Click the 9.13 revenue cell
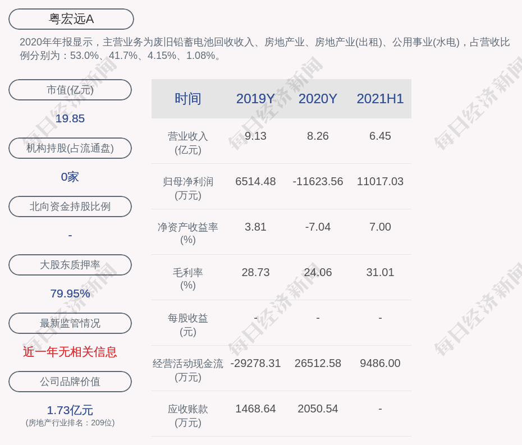The width and height of the screenshot is (522, 445). [255, 136]
